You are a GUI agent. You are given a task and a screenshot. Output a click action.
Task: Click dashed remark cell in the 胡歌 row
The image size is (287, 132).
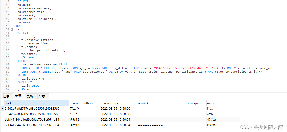pyautogui.click(x=161, y=114)
